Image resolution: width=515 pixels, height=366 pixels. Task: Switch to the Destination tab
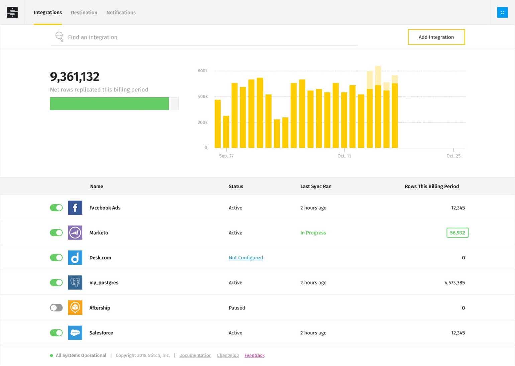pyautogui.click(x=84, y=12)
